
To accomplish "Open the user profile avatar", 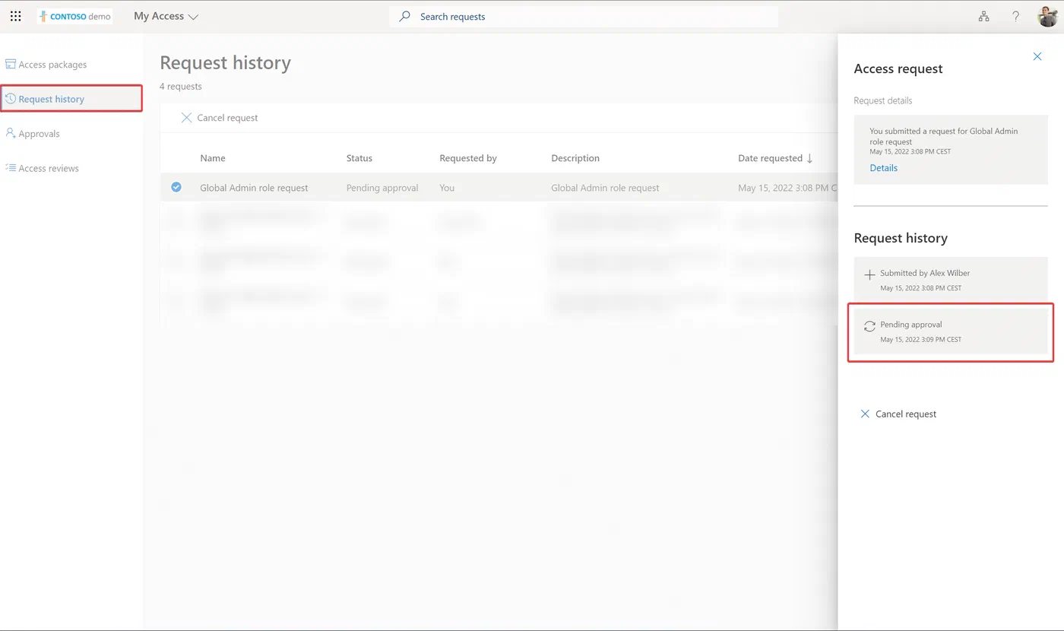I will click(x=1048, y=16).
